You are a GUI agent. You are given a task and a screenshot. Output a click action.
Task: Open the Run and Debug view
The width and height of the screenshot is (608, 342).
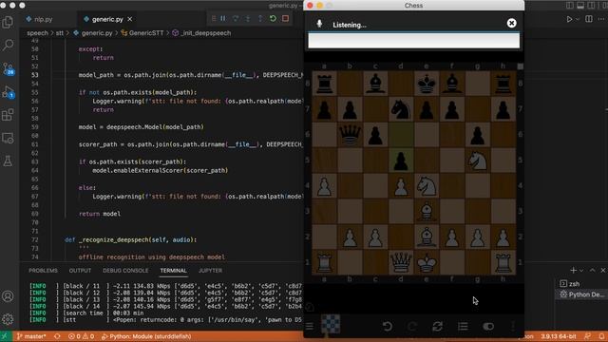click(x=9, y=92)
